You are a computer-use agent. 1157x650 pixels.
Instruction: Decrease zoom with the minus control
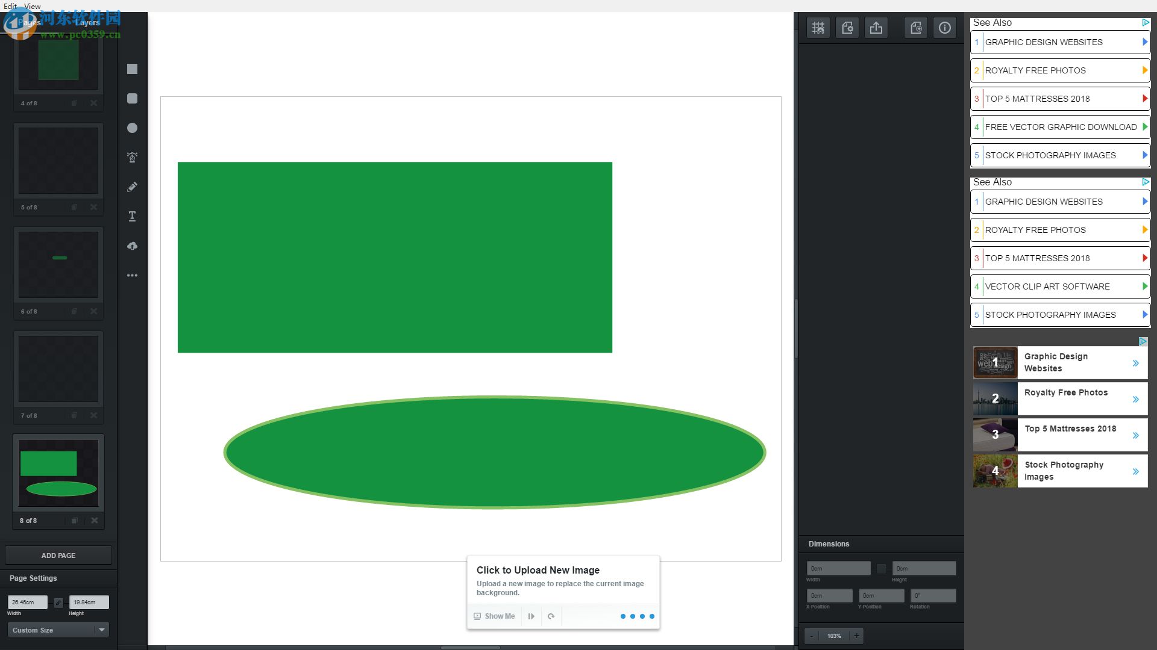[813, 636]
